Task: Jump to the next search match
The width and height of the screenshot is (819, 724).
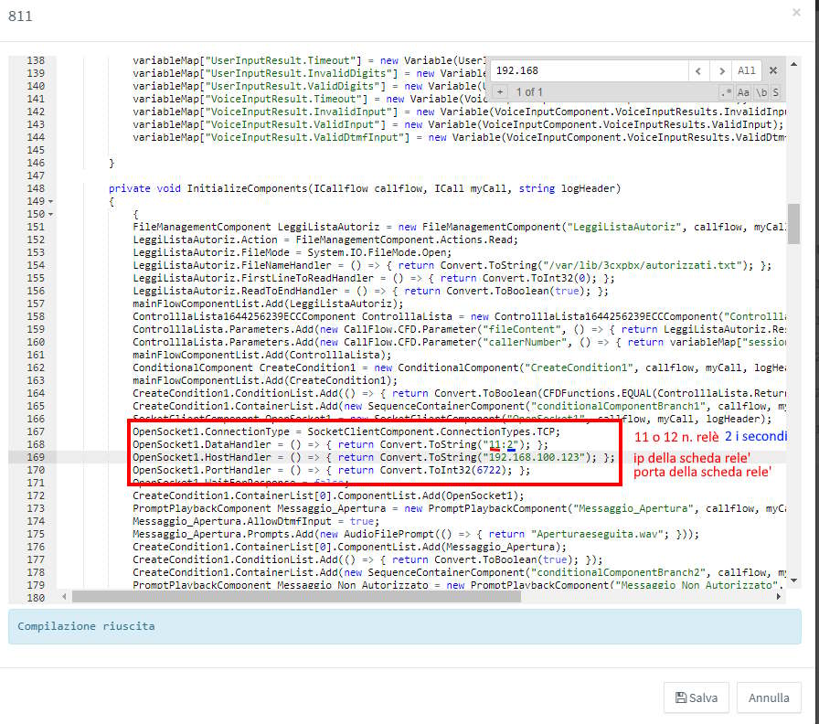Action: click(x=722, y=70)
